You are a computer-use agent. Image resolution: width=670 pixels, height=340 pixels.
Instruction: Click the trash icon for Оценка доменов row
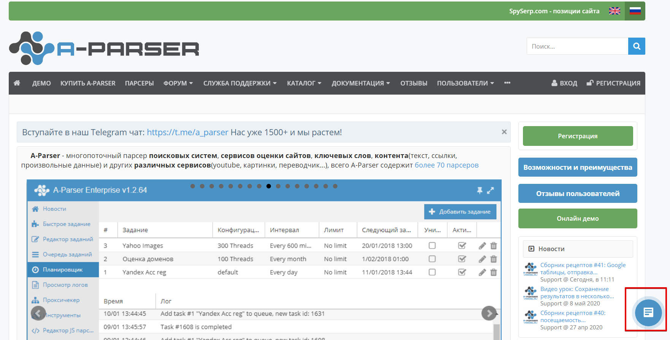coord(494,259)
